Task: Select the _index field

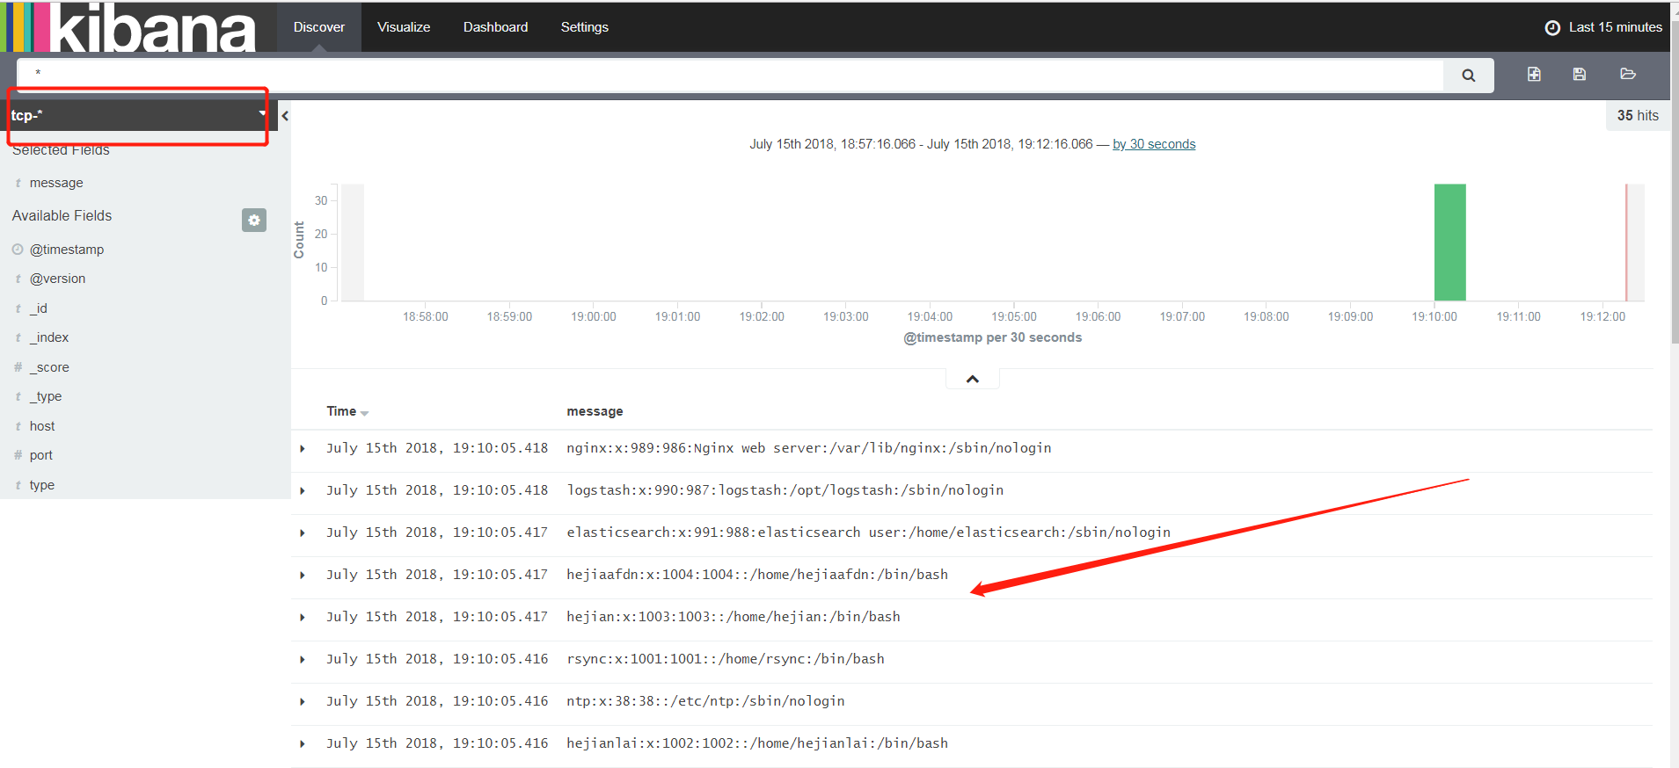Action: (x=49, y=337)
